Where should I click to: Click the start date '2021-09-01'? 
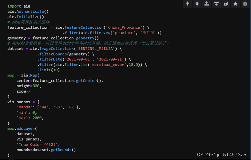pyautogui.click(x=78, y=59)
